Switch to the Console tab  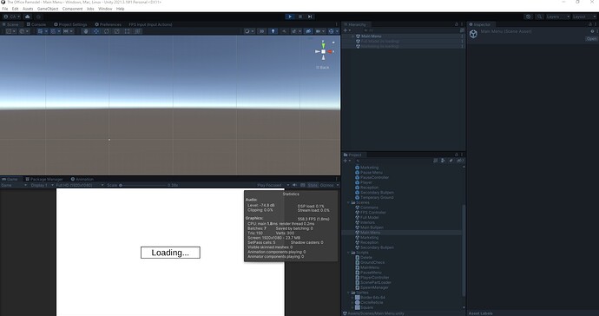point(36,24)
